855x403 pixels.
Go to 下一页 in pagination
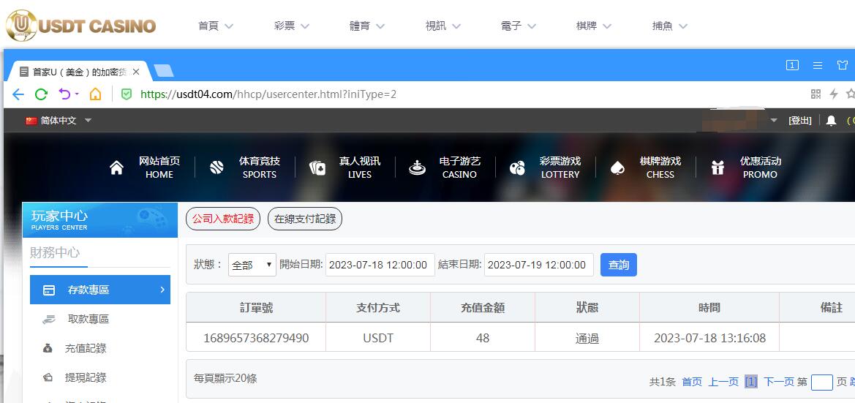pyautogui.click(x=778, y=382)
